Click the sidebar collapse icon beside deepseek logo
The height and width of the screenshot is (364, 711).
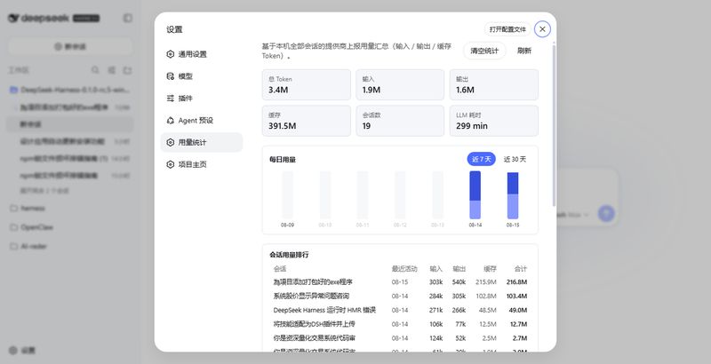128,18
